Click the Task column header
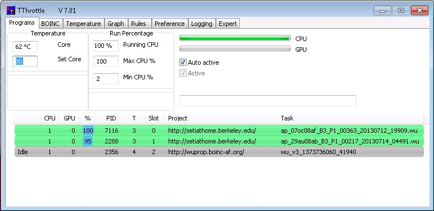Screen dimensions: 434x211 (350, 118)
